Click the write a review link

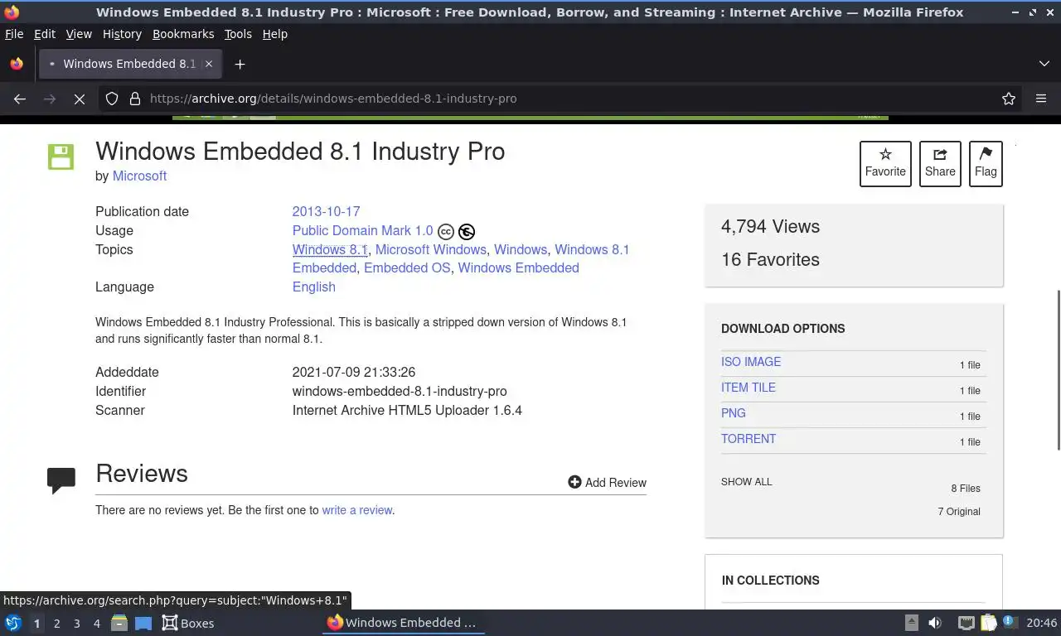pos(357,510)
